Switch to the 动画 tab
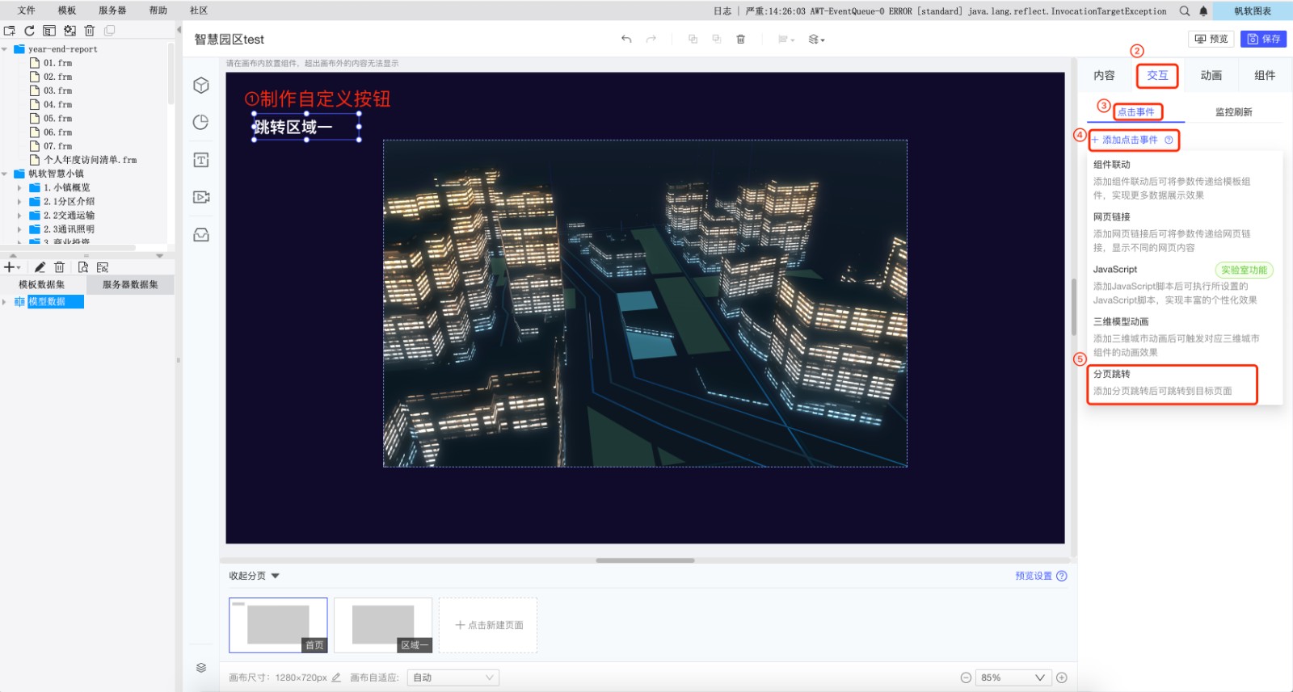 tap(1211, 75)
